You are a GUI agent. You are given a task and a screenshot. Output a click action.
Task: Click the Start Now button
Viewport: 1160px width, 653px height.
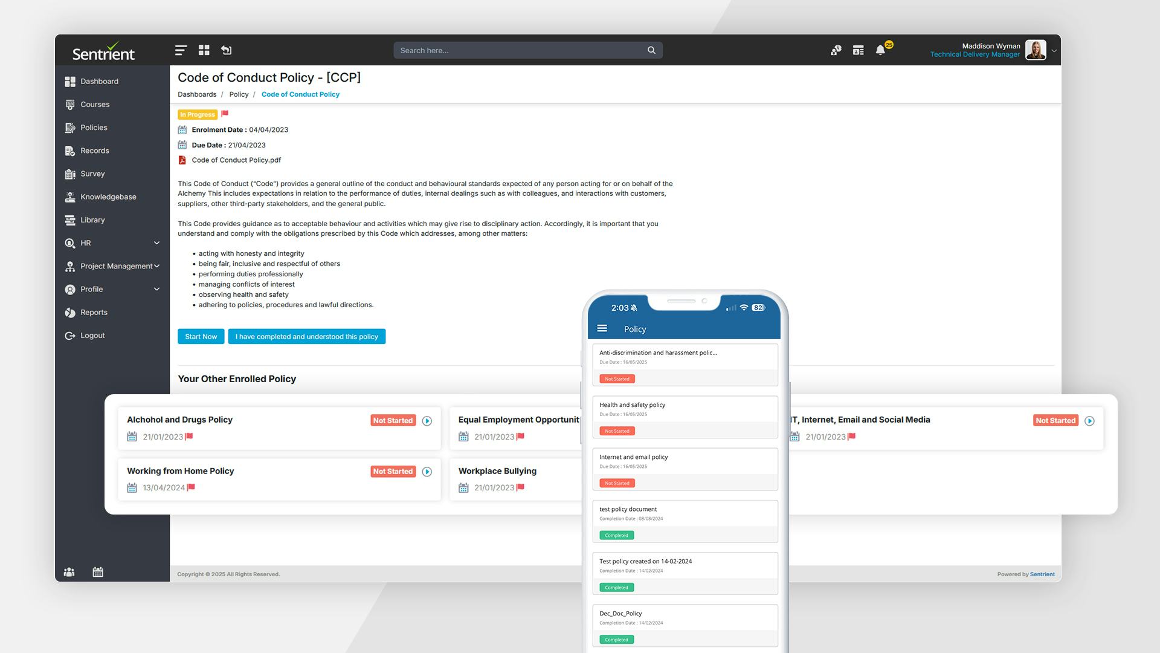pos(201,336)
